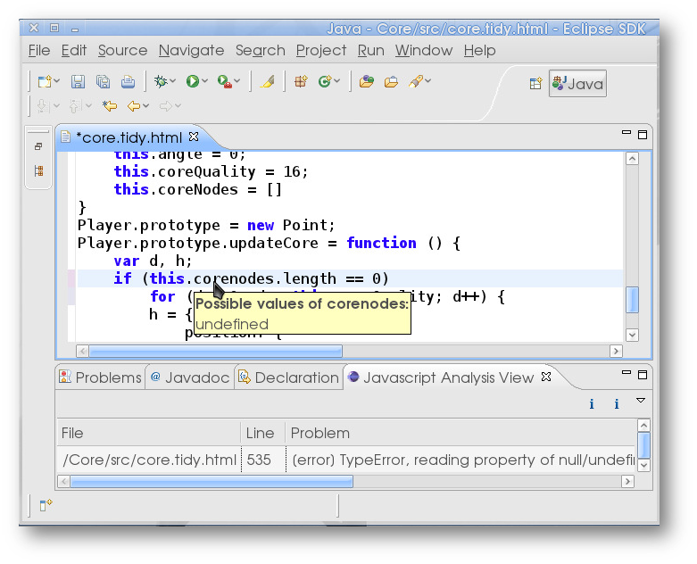Open the External Tools dropdown arrow
Viewport: 697px width, 564px height.
coord(236,81)
